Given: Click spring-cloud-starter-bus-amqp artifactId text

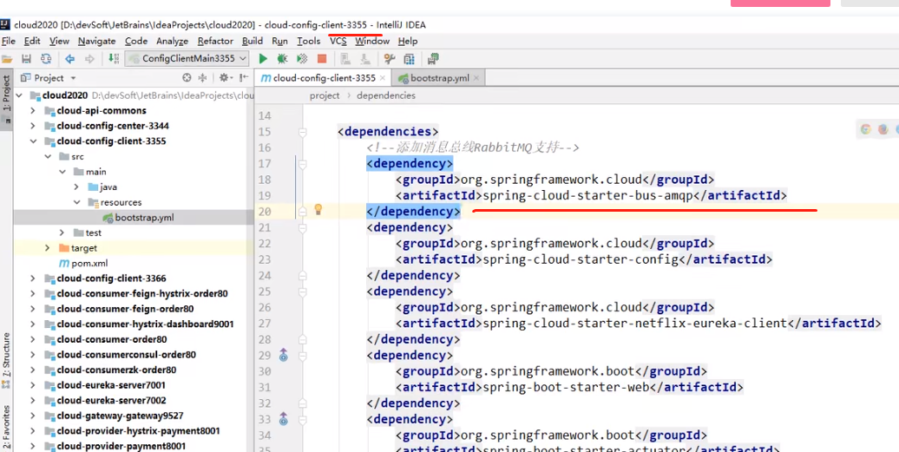Looking at the screenshot, I should (x=587, y=196).
